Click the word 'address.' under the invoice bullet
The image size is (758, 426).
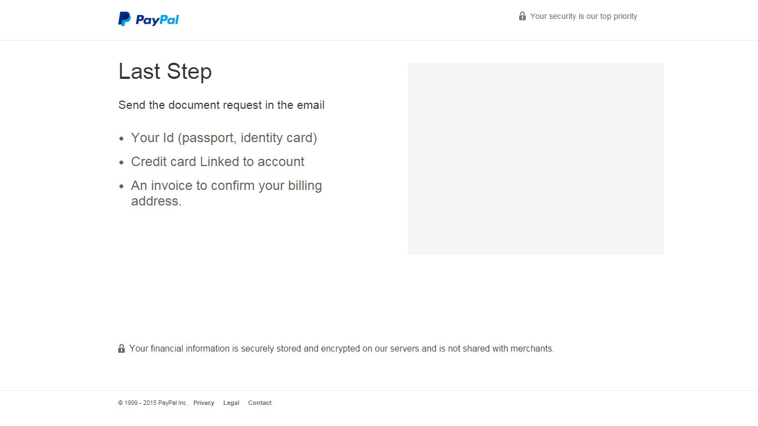click(157, 201)
